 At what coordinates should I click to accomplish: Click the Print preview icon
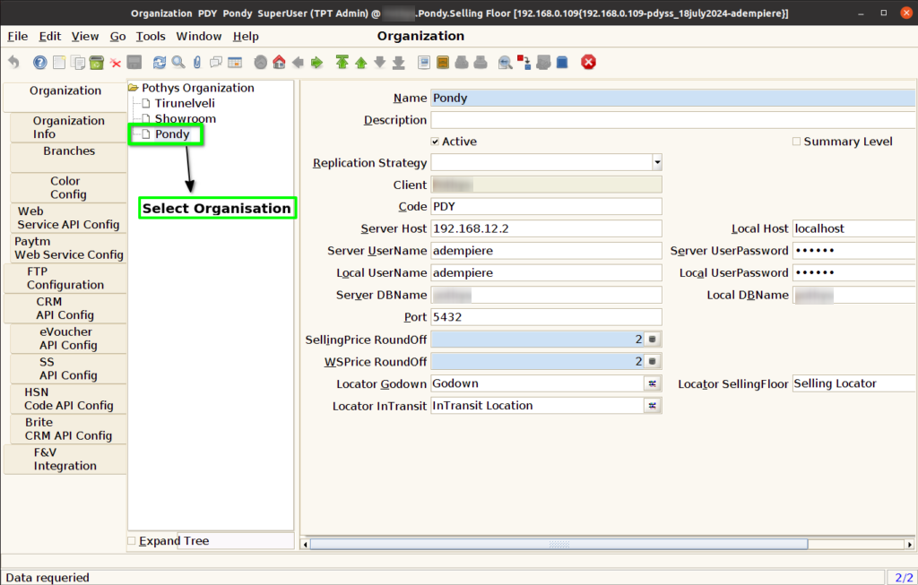click(x=462, y=62)
